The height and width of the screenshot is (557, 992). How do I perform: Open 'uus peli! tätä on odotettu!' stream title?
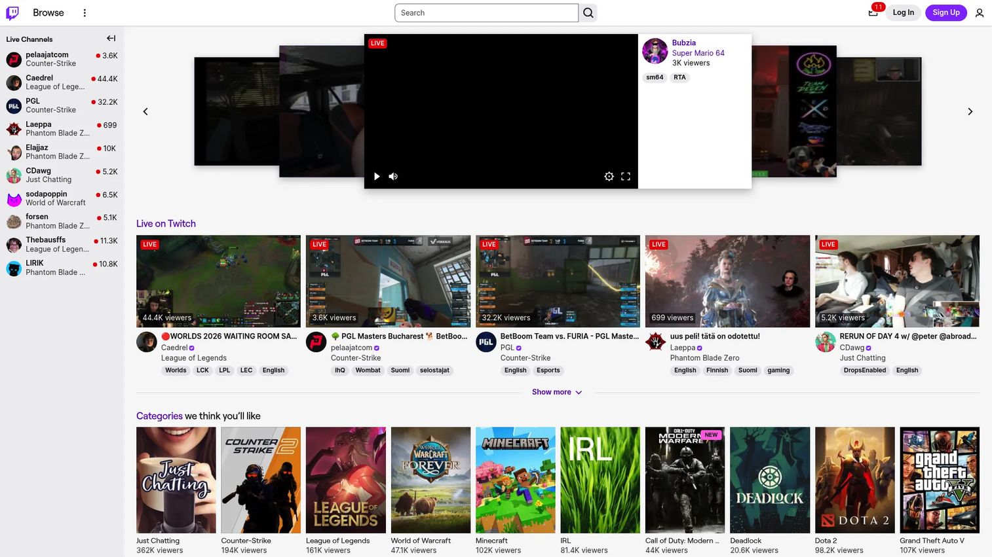click(x=715, y=336)
